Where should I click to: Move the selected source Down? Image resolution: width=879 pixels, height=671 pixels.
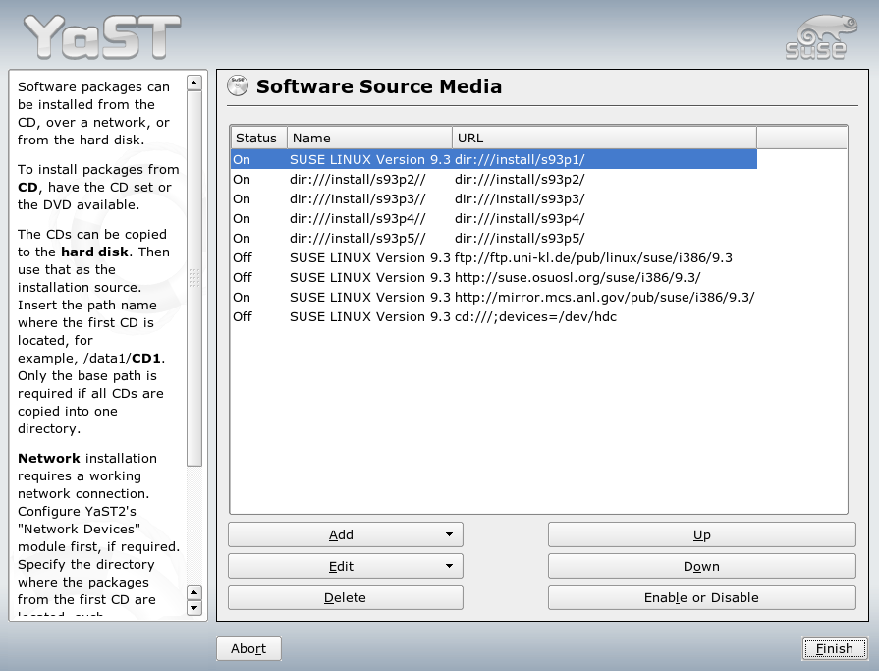tap(702, 566)
